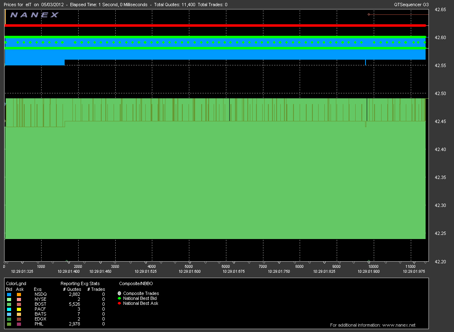This screenshot has height=332, width=454.
Task: Select the NSDQ bid color swatch
Action: pos(9,295)
